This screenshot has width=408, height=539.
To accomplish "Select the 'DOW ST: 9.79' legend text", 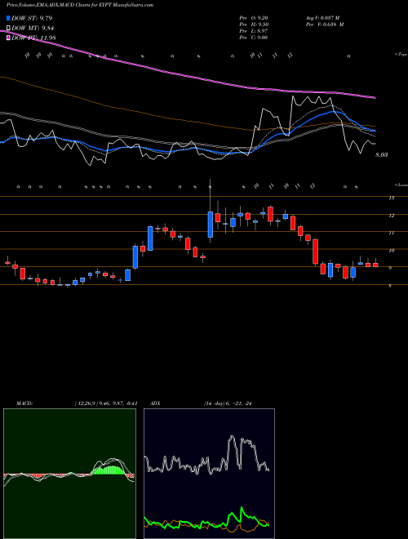I will point(32,18).
